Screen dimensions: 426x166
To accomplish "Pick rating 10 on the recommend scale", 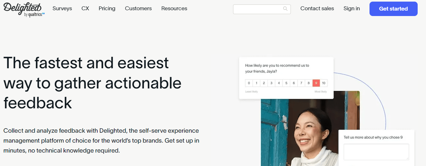I will pos(324,83).
